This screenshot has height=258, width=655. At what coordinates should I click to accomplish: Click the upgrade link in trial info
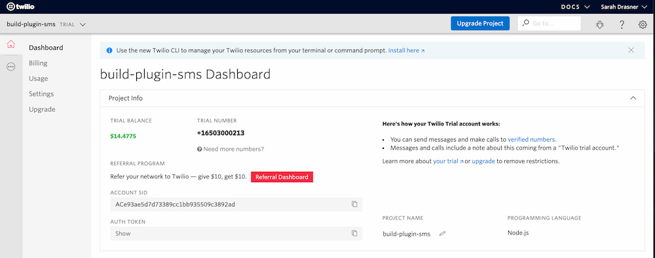483,161
